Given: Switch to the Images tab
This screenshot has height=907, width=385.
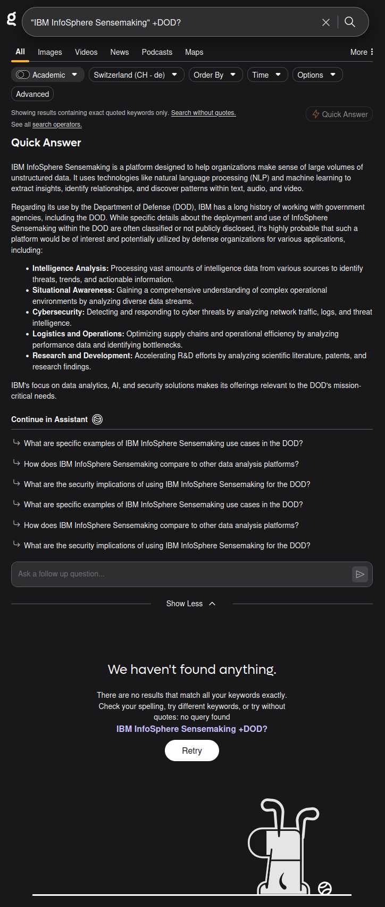Looking at the screenshot, I should tap(50, 52).
